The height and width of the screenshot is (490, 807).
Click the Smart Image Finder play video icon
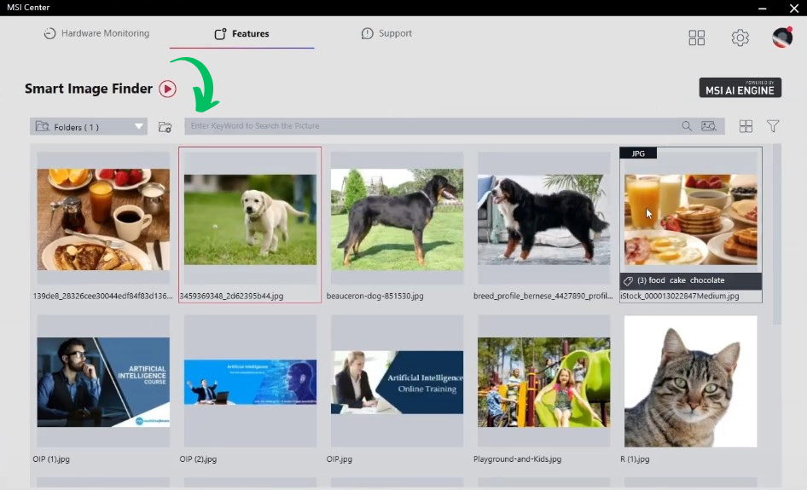point(167,89)
